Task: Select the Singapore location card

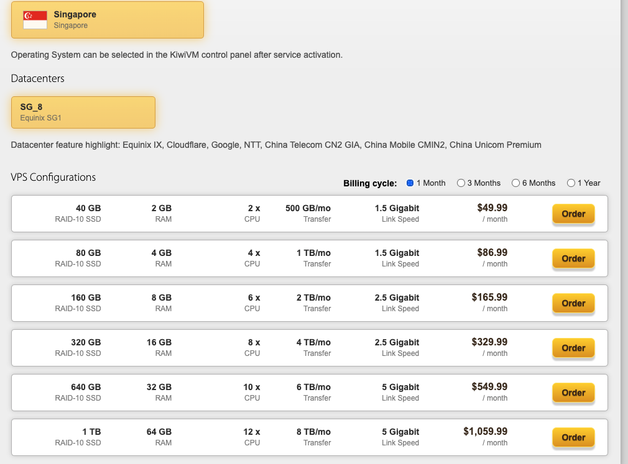Action: coord(108,20)
